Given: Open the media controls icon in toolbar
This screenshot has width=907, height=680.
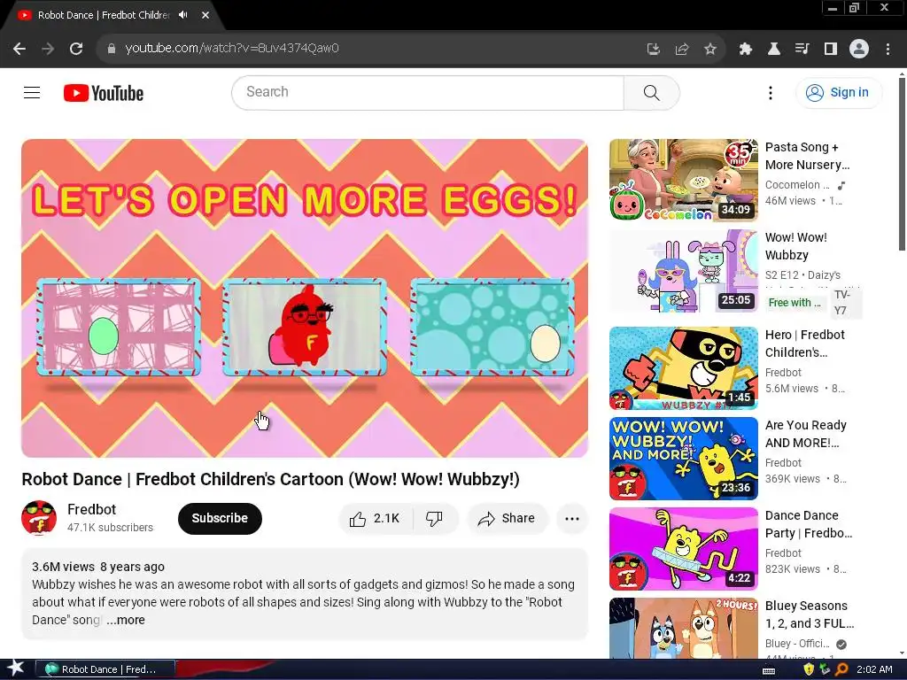Looking at the screenshot, I should point(802,49).
